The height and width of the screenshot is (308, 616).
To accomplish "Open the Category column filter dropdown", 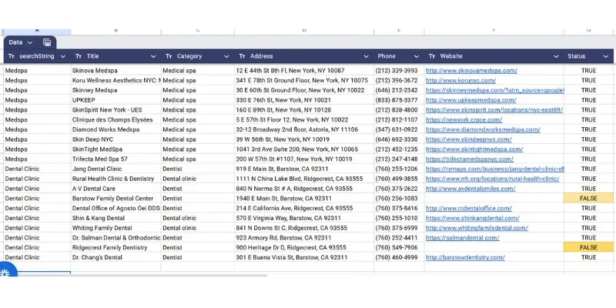I will pyautogui.click(x=226, y=56).
